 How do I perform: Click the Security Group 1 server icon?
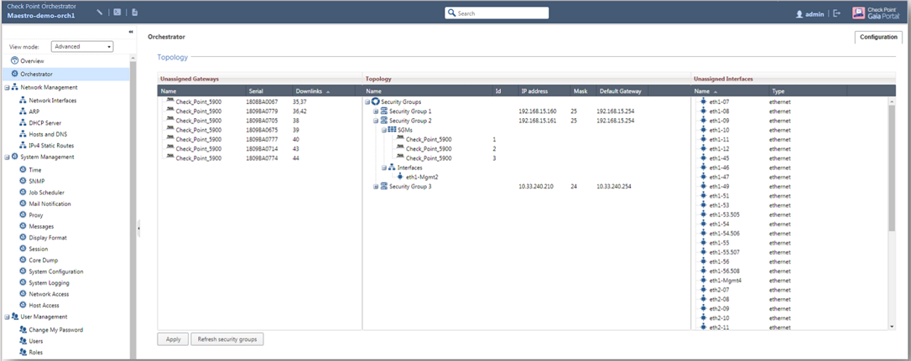[384, 111]
